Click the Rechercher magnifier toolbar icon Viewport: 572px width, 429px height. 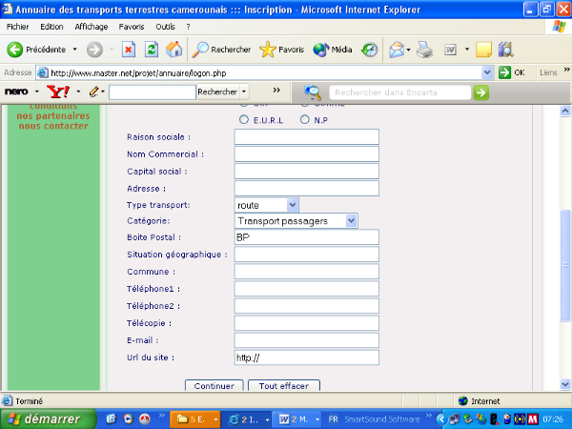point(200,50)
